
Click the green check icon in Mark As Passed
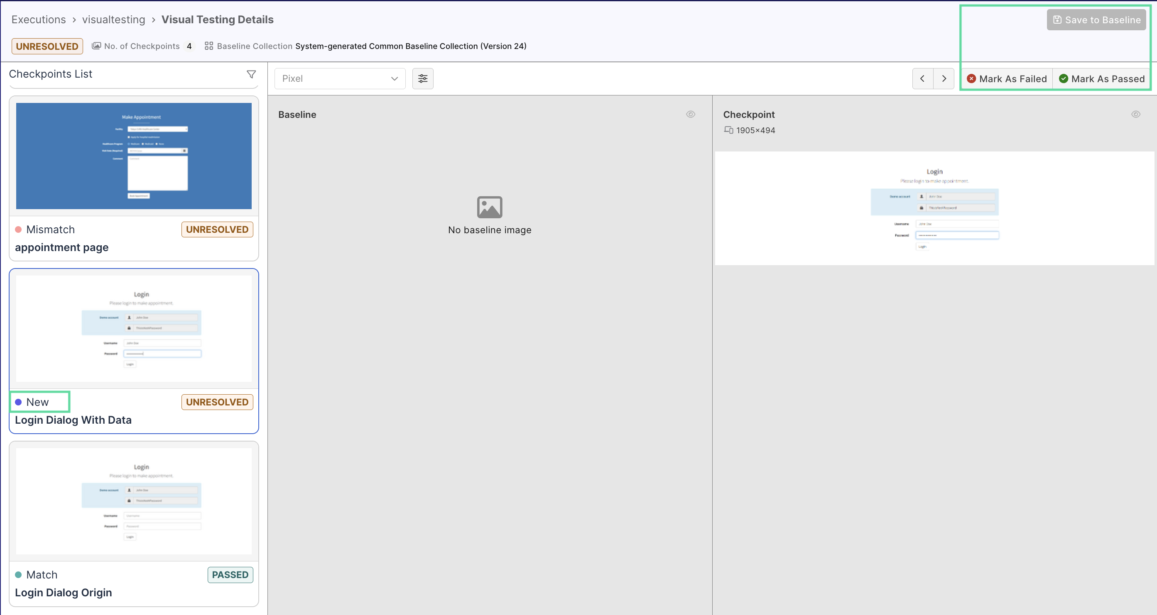coord(1063,78)
